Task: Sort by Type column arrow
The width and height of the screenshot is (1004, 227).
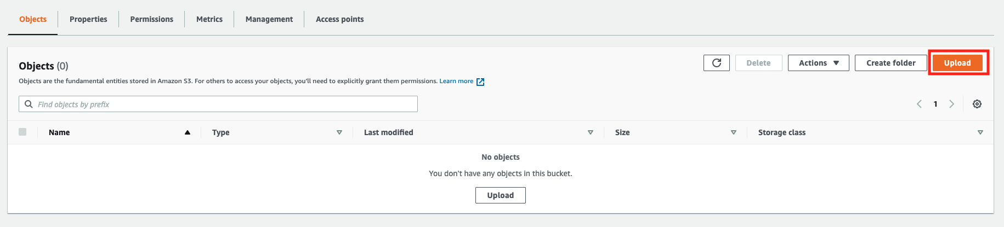Action: (x=339, y=132)
